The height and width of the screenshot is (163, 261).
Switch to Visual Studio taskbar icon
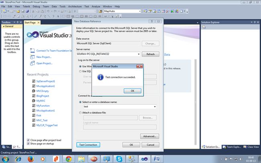point(145,159)
